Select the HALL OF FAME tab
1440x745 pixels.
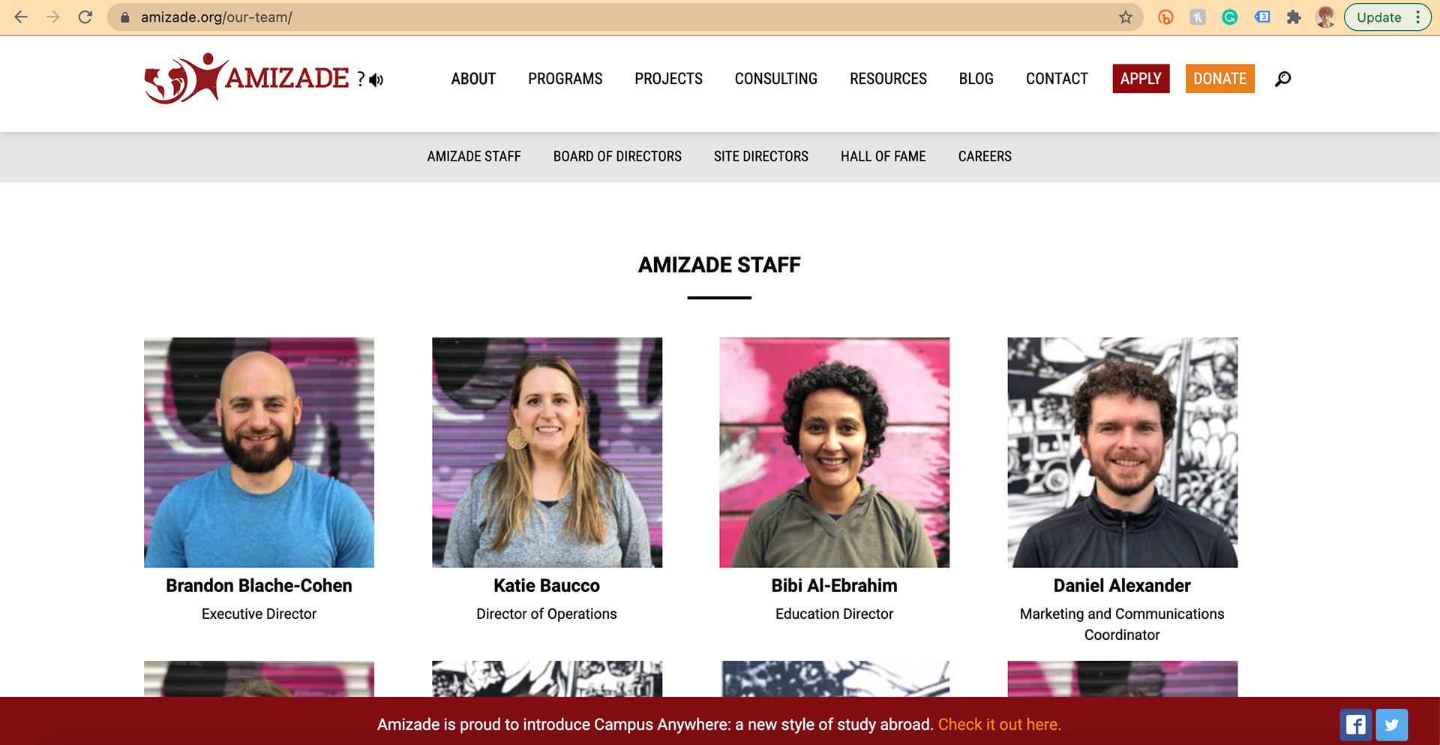click(x=883, y=156)
